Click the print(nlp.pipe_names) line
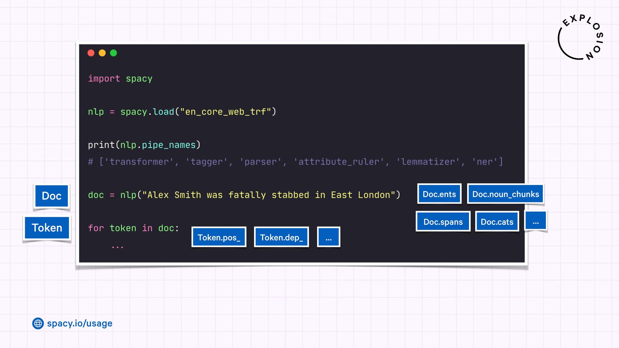Screen dimensions: 619x348 (x=144, y=145)
